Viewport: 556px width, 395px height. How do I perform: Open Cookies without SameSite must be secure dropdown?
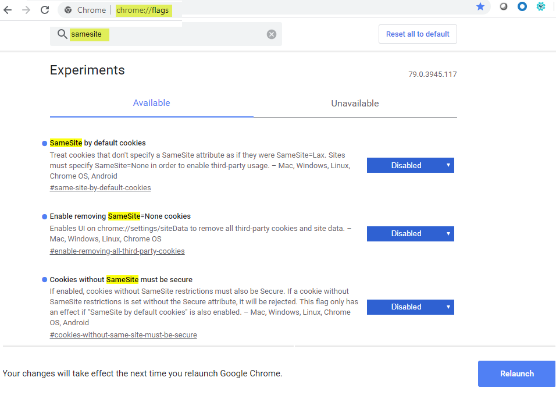click(x=410, y=307)
